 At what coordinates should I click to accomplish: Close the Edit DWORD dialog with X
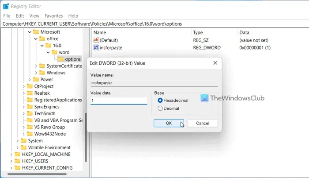[215, 63]
